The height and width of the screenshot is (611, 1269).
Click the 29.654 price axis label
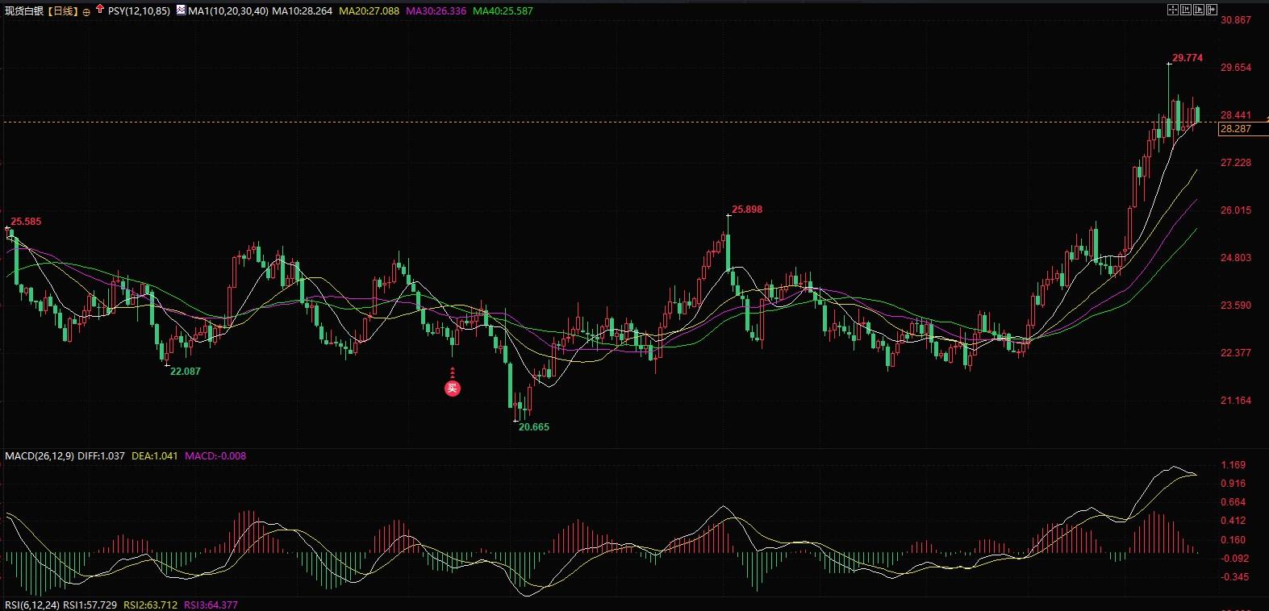pyautogui.click(x=1236, y=68)
